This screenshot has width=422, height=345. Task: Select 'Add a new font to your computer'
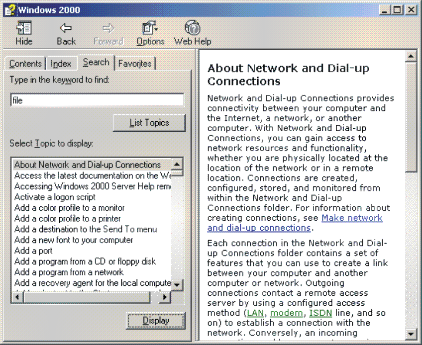click(92, 240)
